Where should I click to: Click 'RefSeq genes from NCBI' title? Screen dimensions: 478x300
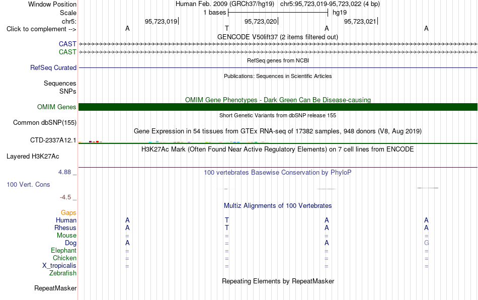(x=278, y=60)
